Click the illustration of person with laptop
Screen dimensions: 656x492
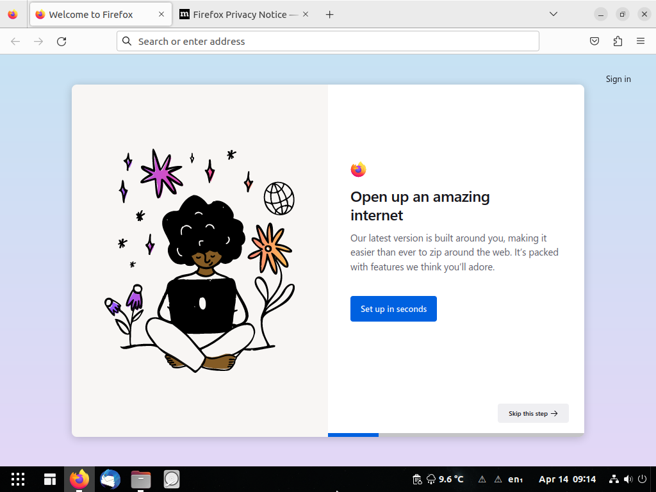[200, 260]
